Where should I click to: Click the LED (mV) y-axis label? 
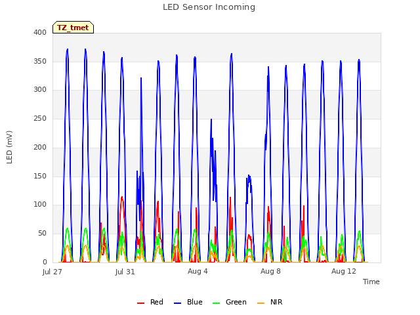tap(9, 147)
